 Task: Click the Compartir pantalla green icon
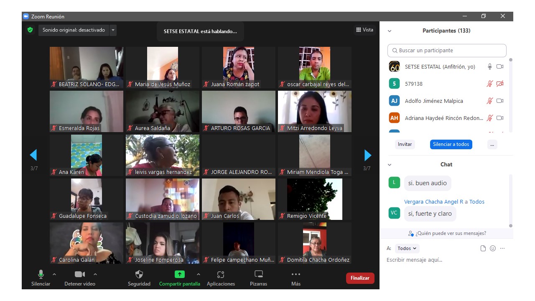click(x=179, y=274)
